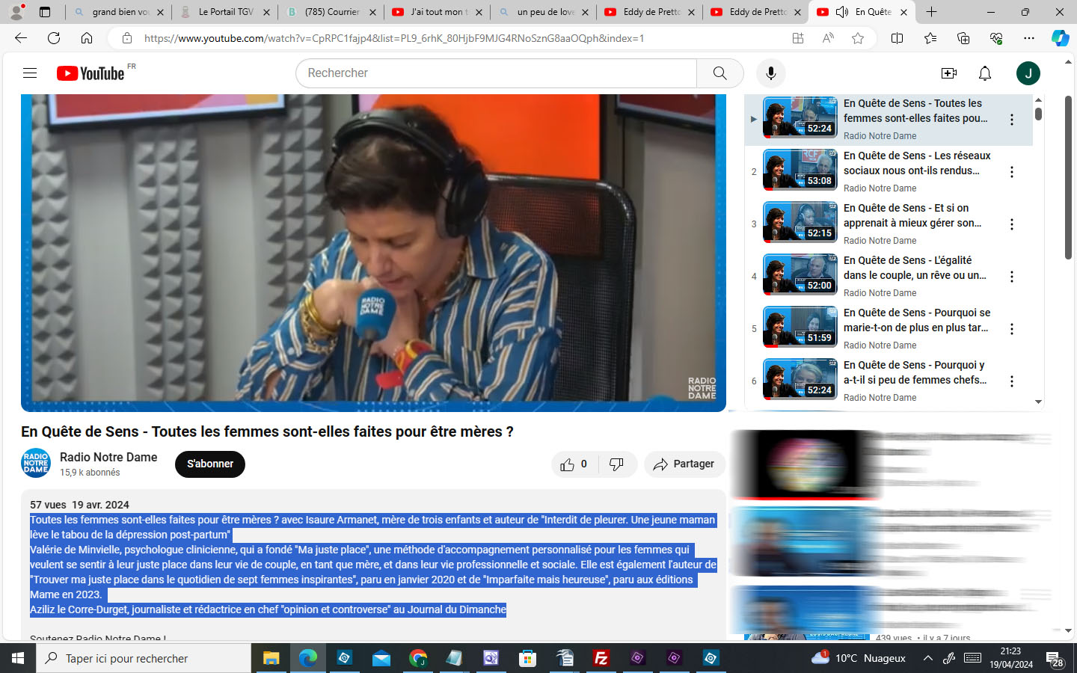Open Copilot sidebar icon
This screenshot has width=1077, height=673.
(1060, 38)
